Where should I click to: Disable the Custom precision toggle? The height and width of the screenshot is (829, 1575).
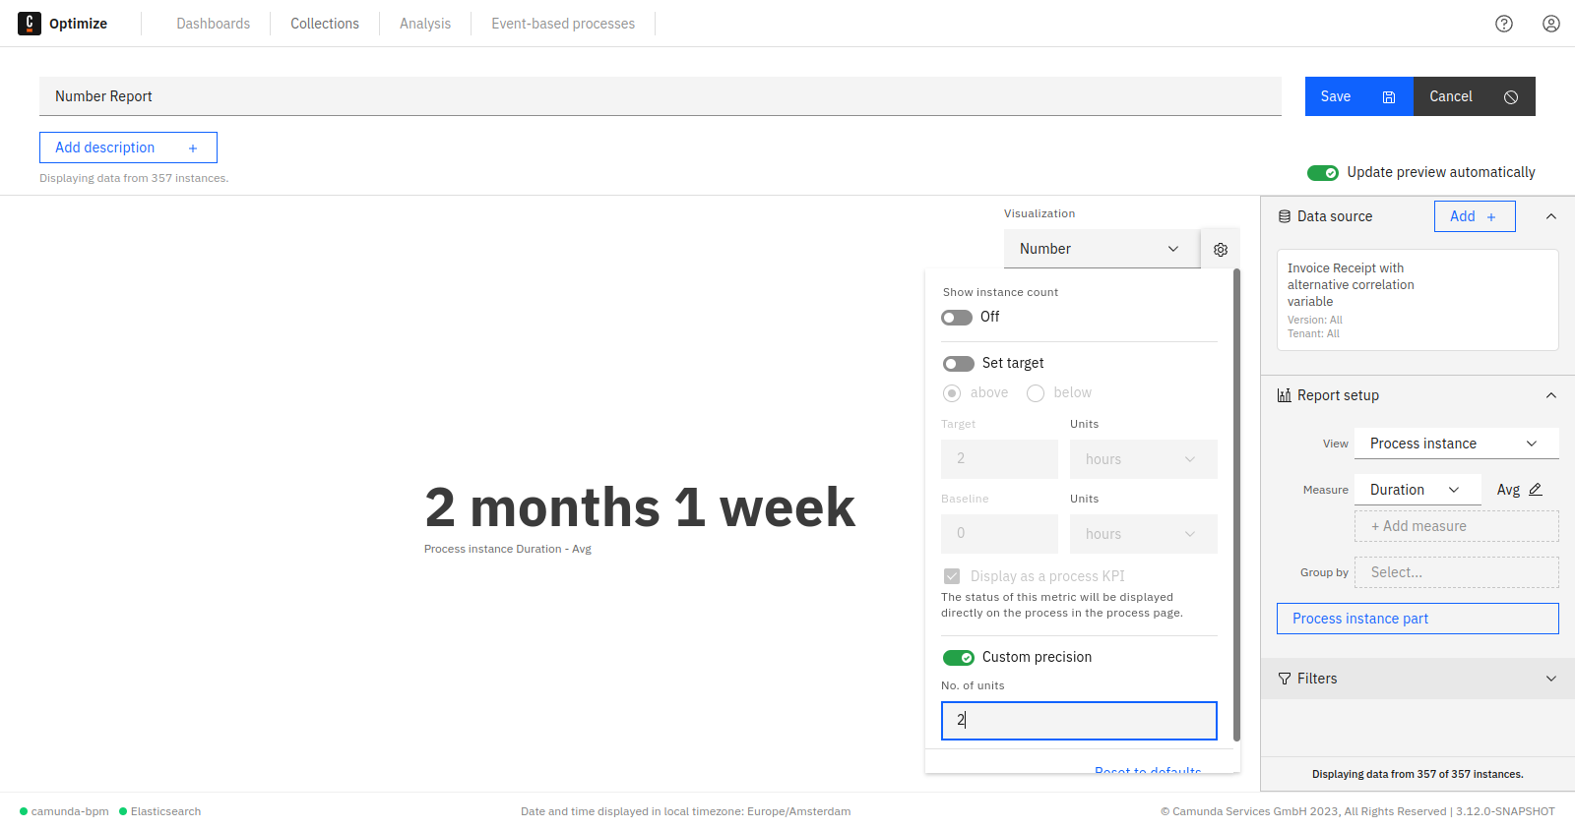[x=959, y=657]
